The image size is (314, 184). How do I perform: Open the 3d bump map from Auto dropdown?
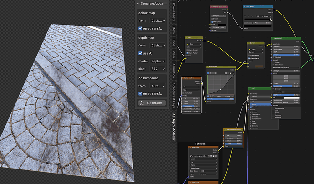[158, 86]
